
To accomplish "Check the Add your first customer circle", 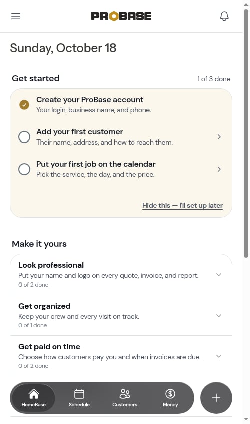I will 24,137.
